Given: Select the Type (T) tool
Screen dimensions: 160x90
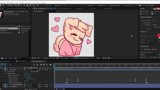Looking at the screenshot, I should tap(21, 5).
